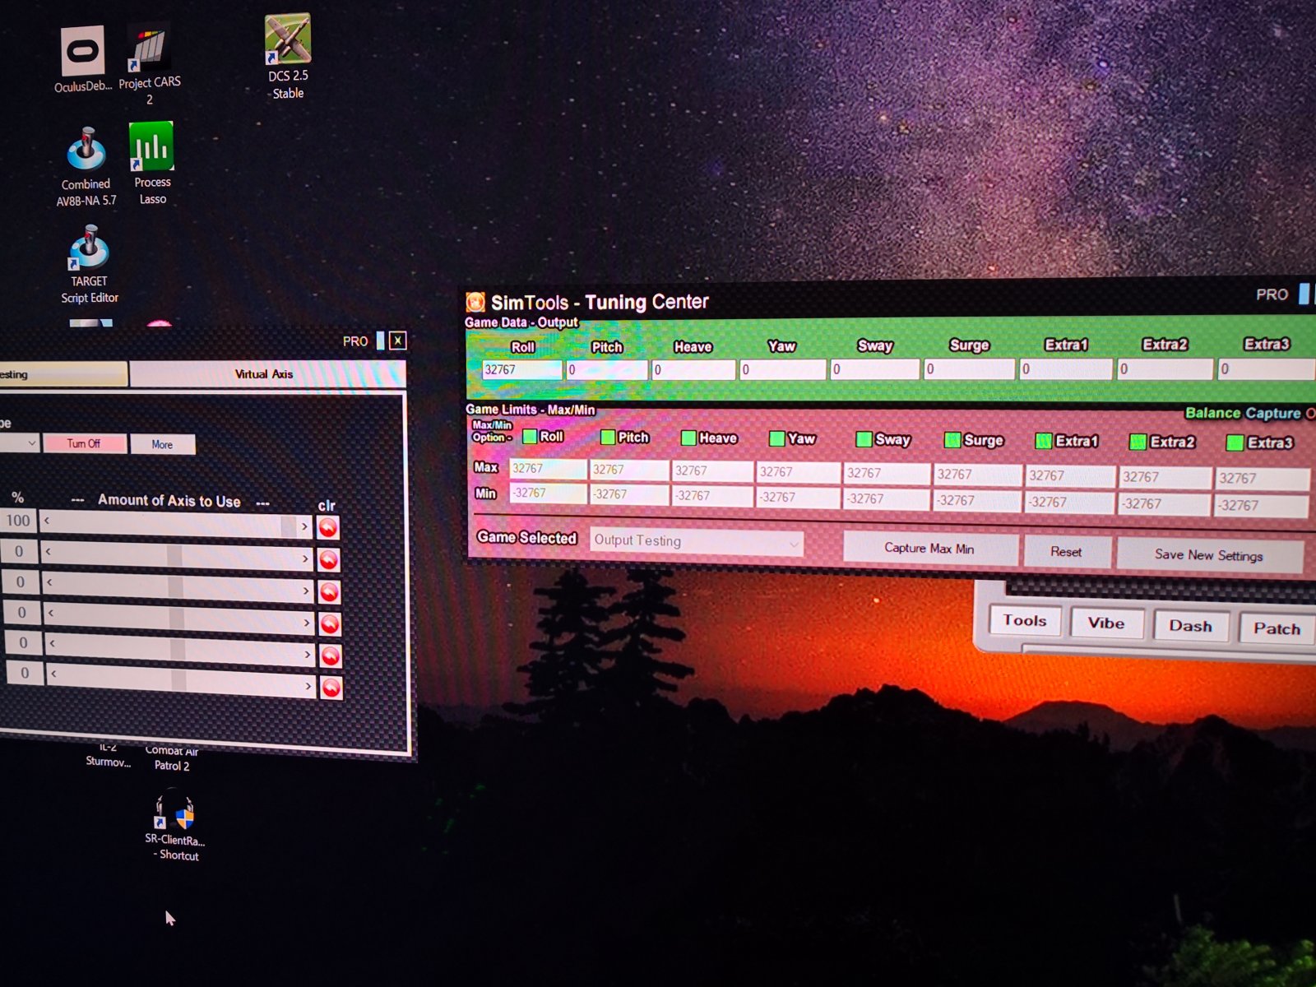Open the SR-ClientRadio Shortcut desktop icon

tap(175, 826)
